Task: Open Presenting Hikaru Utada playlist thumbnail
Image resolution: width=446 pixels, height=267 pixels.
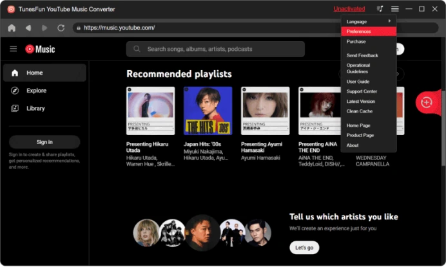Action: (x=150, y=111)
